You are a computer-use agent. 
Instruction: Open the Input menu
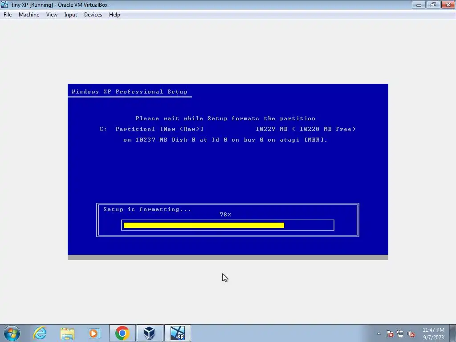[71, 15]
